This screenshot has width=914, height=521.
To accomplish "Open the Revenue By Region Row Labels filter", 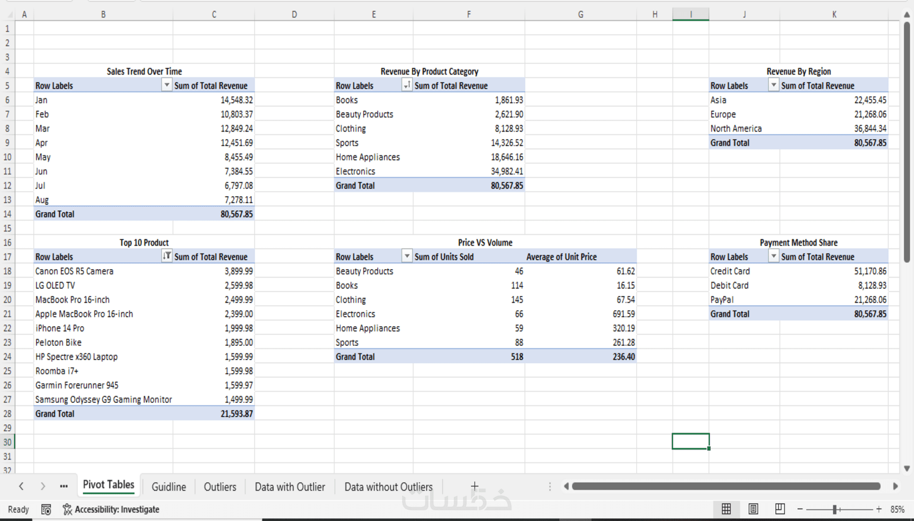I will (x=773, y=85).
